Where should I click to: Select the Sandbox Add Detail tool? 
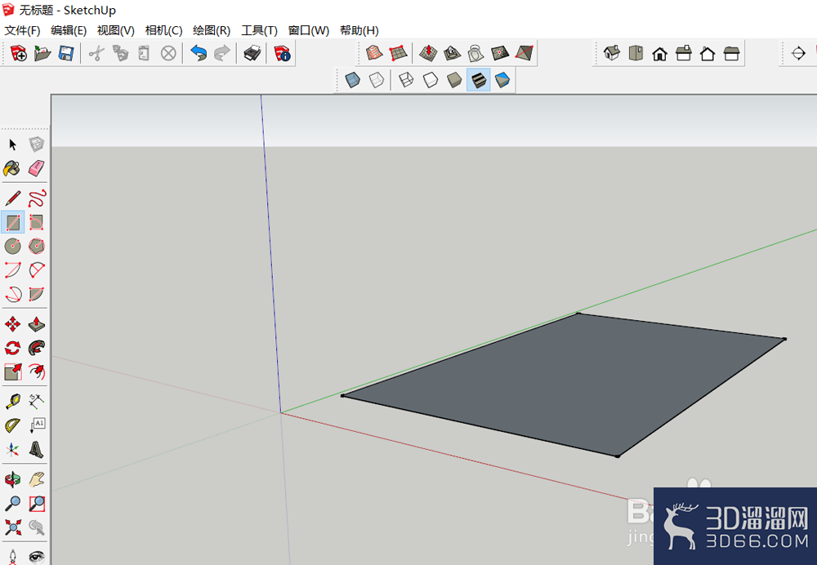500,52
